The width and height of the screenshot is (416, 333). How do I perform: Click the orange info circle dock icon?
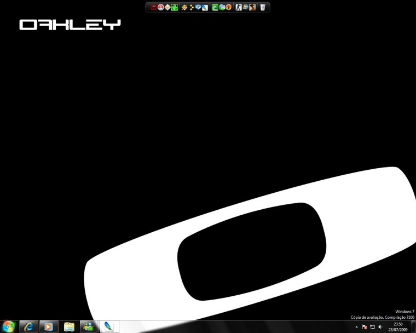click(x=228, y=7)
